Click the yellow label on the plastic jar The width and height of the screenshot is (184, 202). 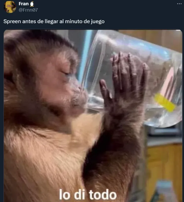point(165,103)
